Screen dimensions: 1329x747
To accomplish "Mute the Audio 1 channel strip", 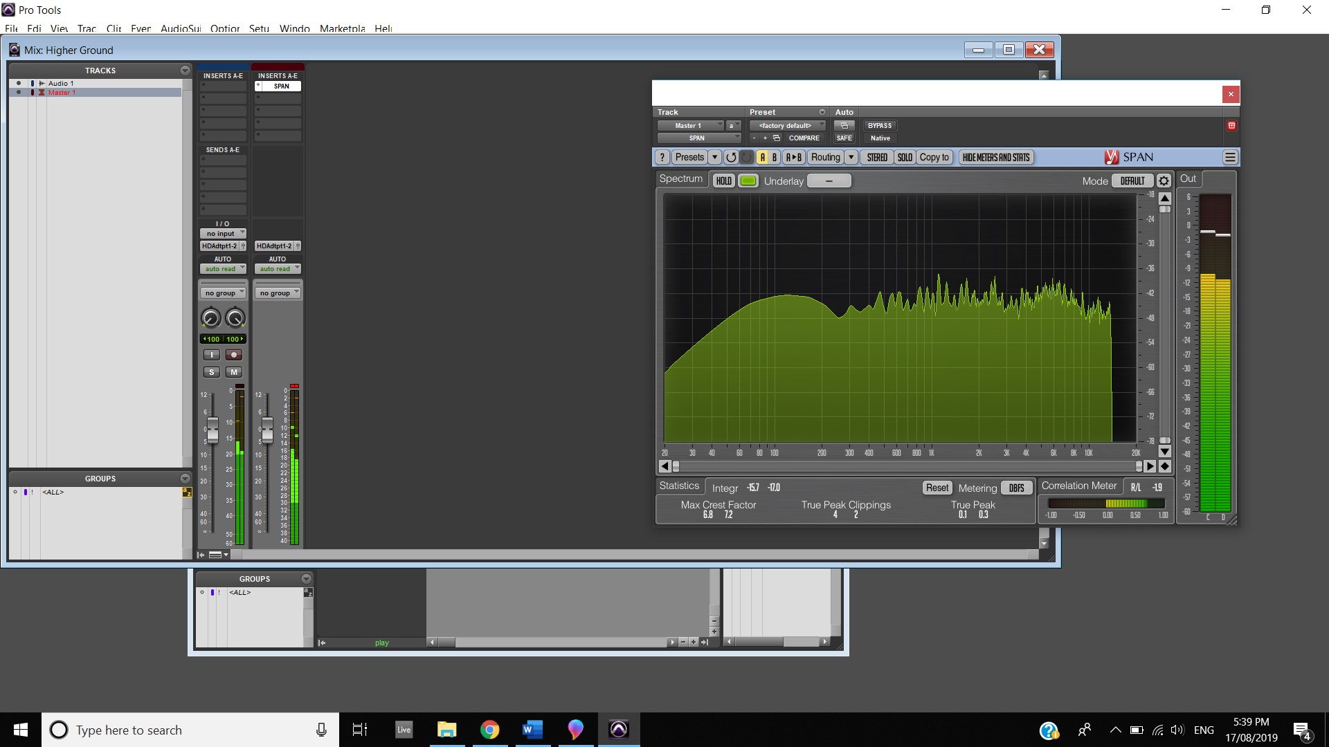I will [234, 372].
